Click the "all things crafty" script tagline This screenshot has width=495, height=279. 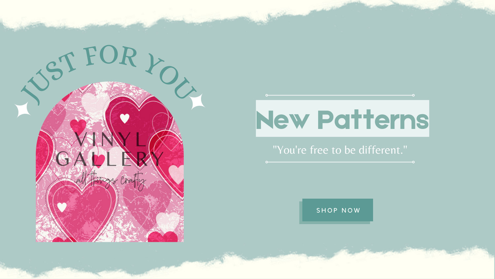(x=111, y=181)
